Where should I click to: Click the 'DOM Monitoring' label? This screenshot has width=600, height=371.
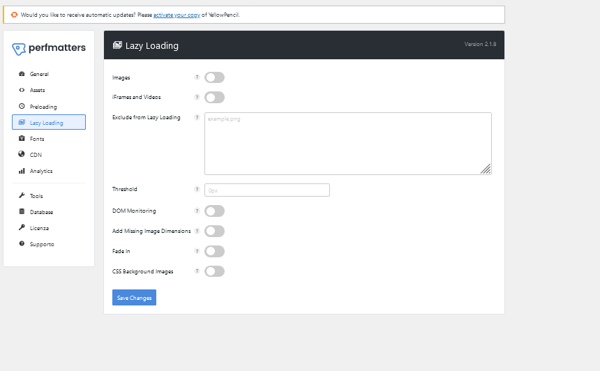click(x=134, y=211)
